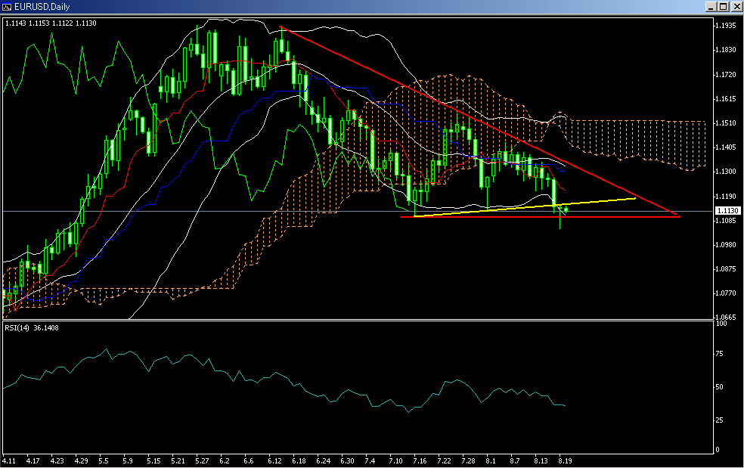The width and height of the screenshot is (744, 468).
Task: Click the 1.1830 price axis label
Action: coord(726,50)
